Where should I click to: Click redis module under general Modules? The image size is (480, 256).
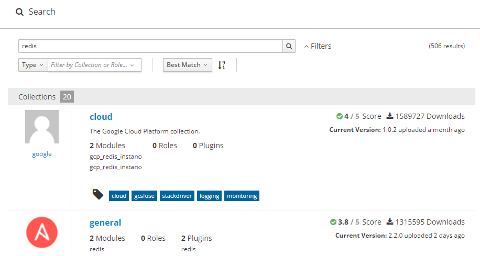point(97,249)
